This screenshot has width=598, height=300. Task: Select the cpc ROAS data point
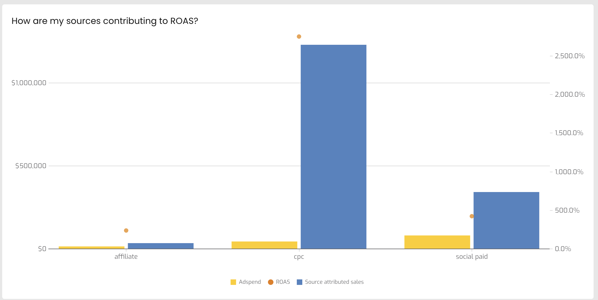(x=299, y=37)
